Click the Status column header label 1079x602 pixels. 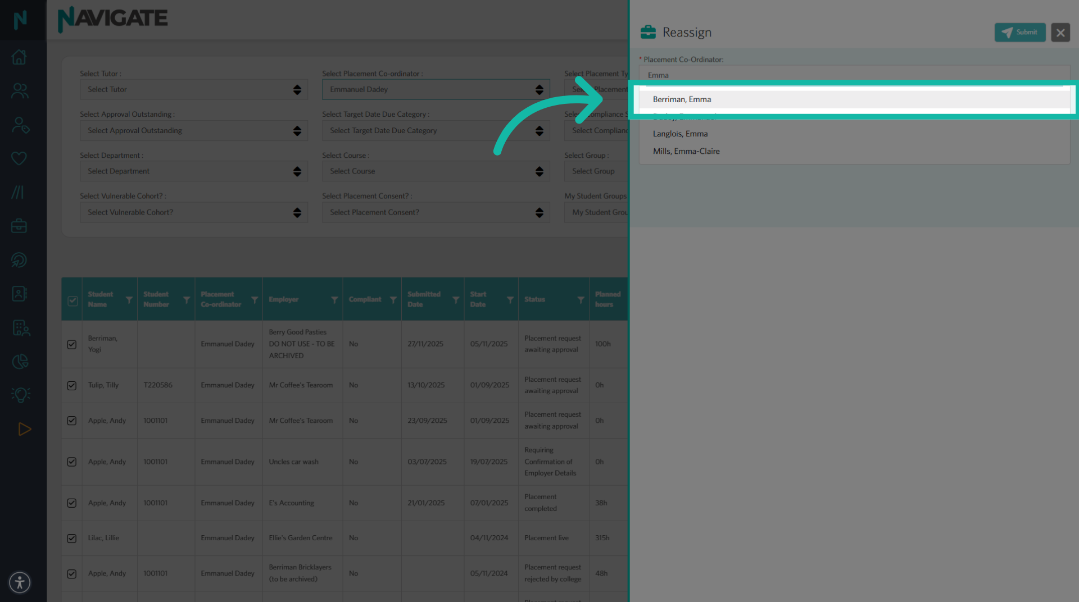[534, 299]
